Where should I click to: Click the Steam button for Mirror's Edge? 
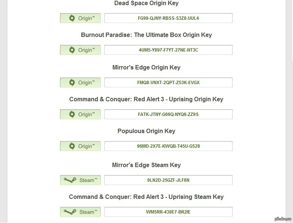click(80, 180)
